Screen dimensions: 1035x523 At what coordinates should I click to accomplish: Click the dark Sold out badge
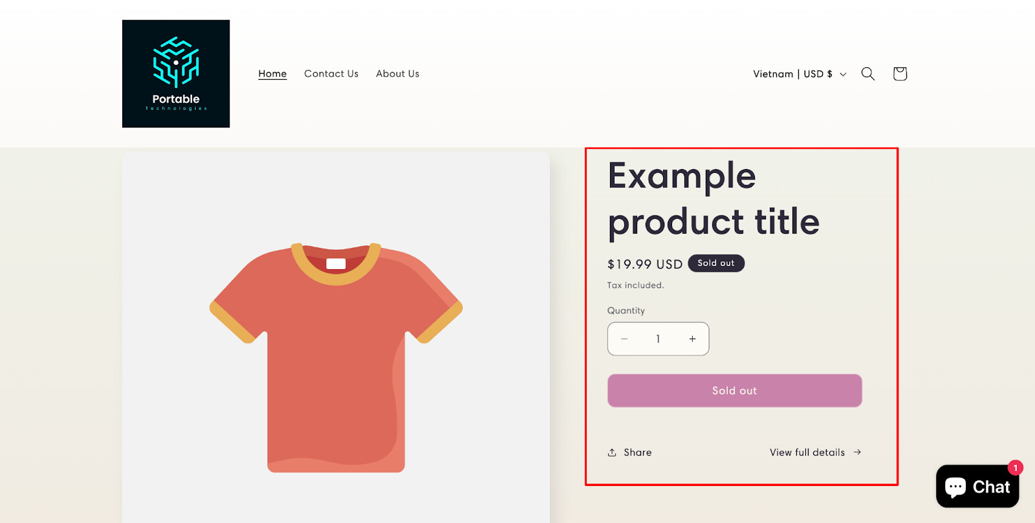[715, 263]
